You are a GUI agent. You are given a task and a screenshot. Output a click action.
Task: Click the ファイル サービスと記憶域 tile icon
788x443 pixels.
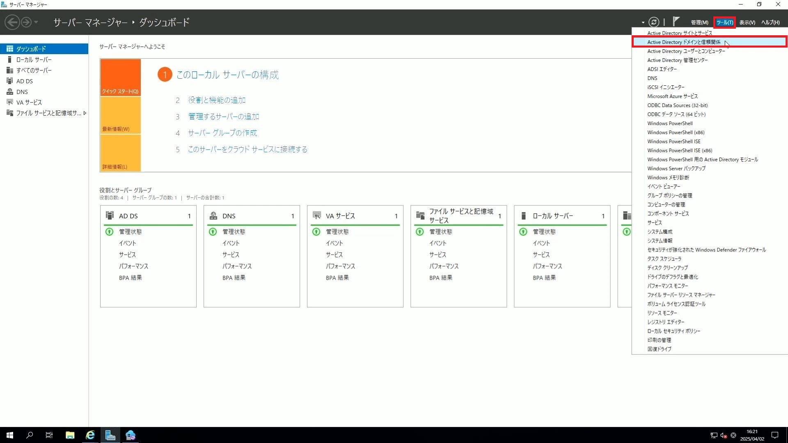420,215
